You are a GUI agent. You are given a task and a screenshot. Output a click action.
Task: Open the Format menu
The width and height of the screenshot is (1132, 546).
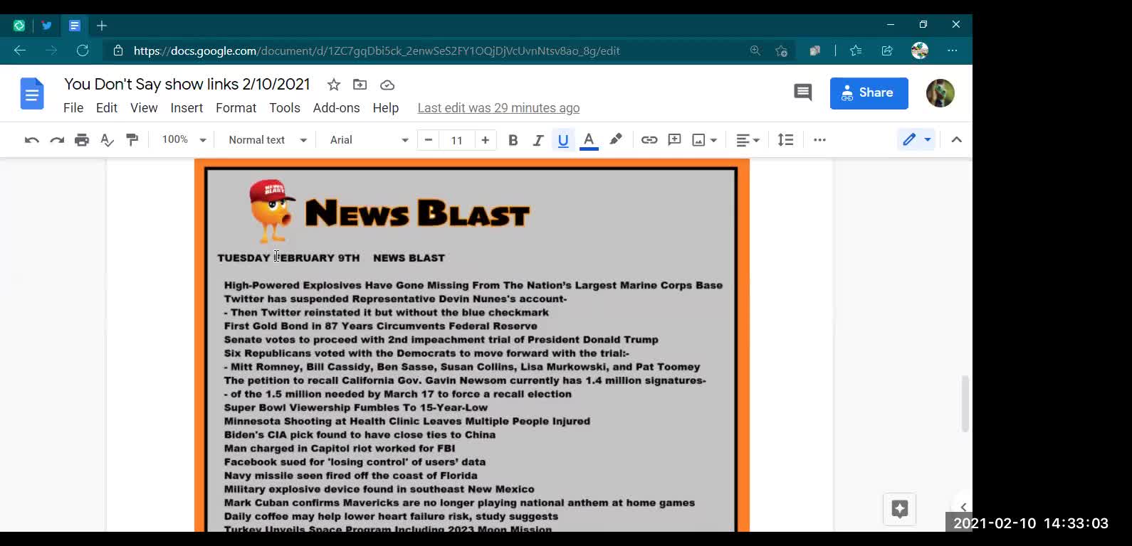click(236, 108)
